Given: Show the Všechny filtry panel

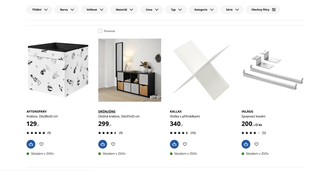Looking at the screenshot, I should pyautogui.click(x=263, y=9).
